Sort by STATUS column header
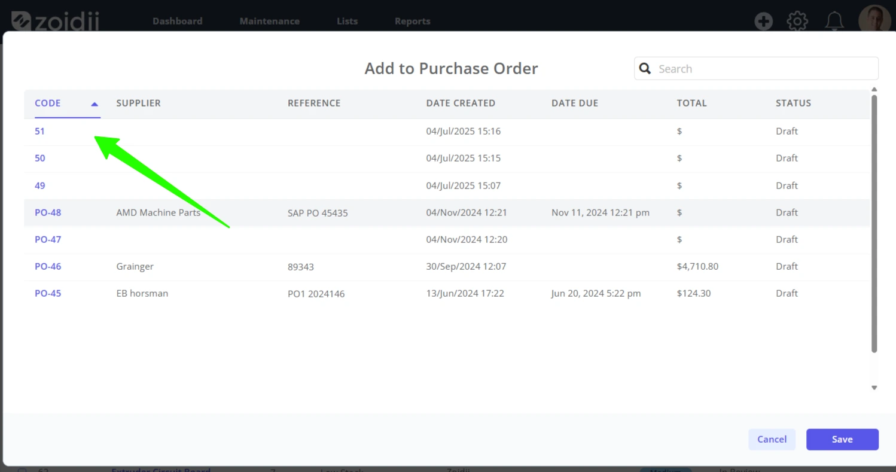The width and height of the screenshot is (896, 472). tap(793, 103)
